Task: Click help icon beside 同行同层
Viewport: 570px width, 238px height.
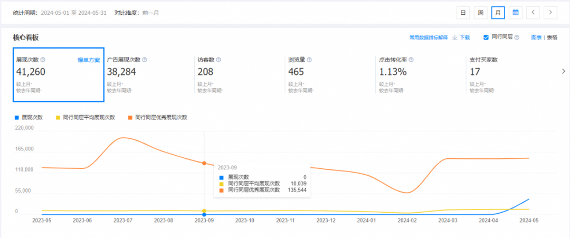Action: click(517, 37)
